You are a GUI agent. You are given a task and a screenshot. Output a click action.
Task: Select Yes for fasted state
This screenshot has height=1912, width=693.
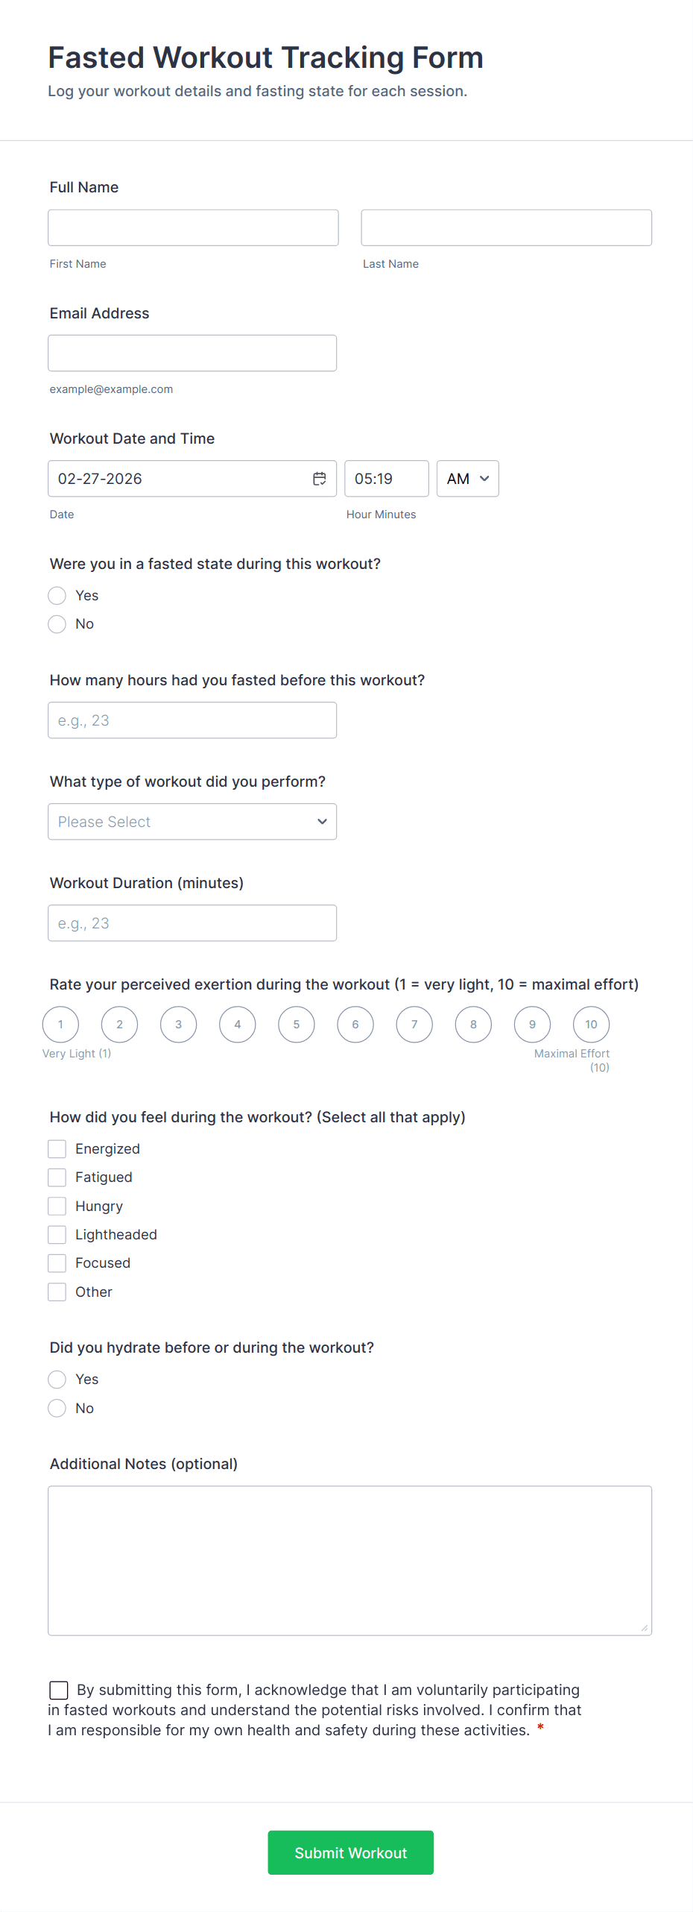click(x=57, y=596)
